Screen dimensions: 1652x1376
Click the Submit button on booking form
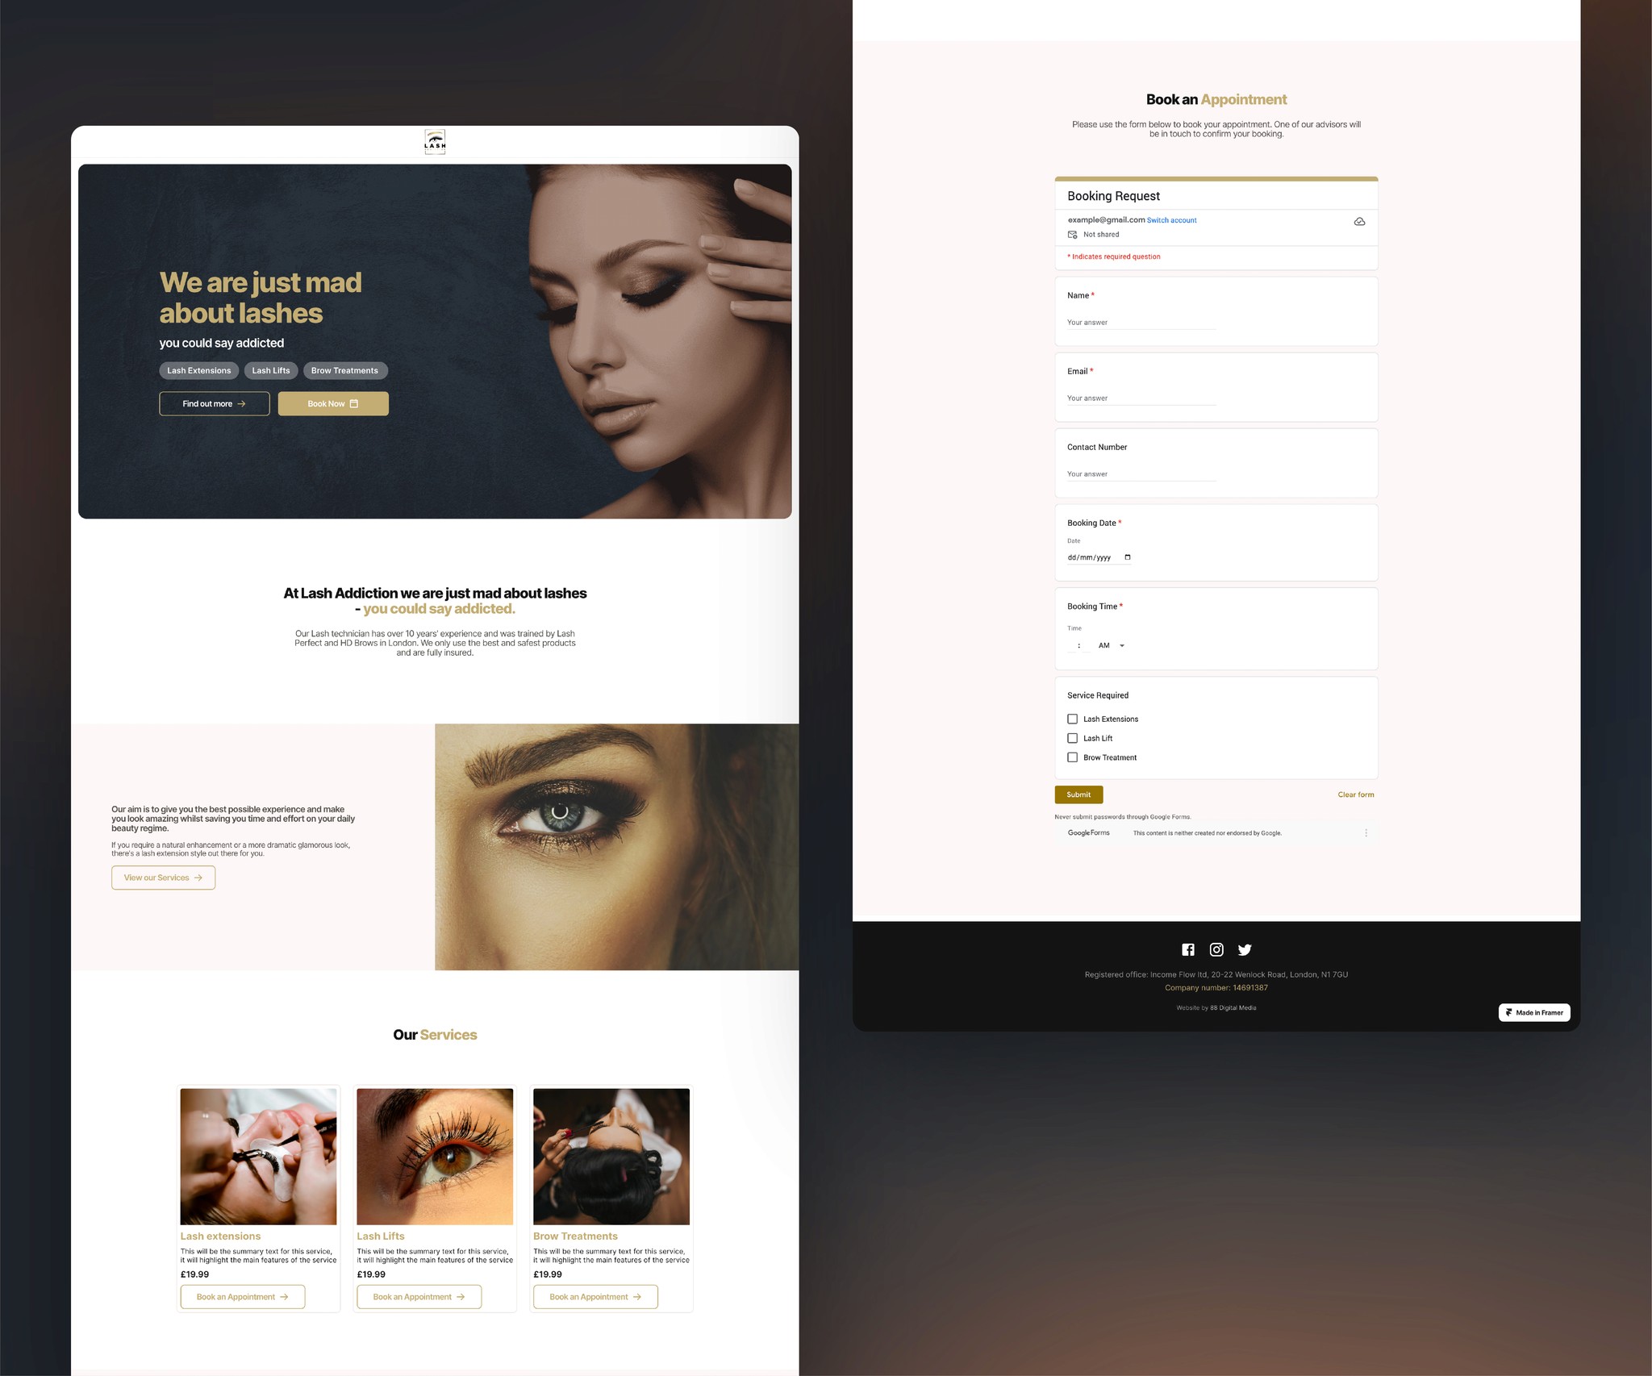click(1077, 794)
